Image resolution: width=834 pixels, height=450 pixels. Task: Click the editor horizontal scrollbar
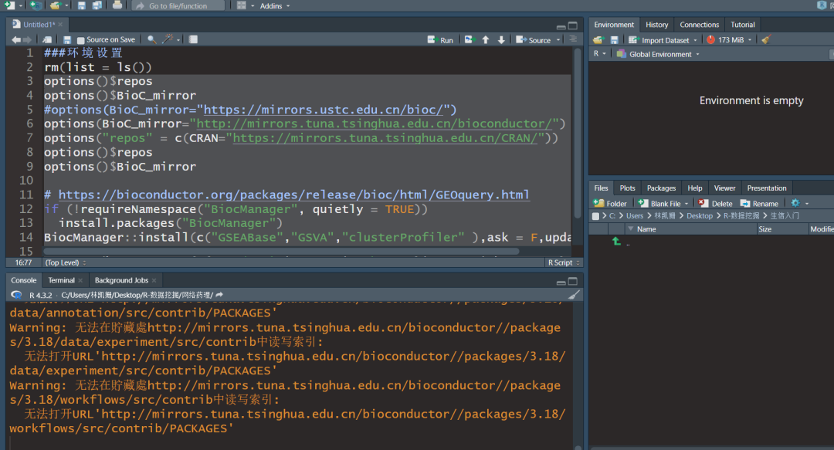coord(281,251)
